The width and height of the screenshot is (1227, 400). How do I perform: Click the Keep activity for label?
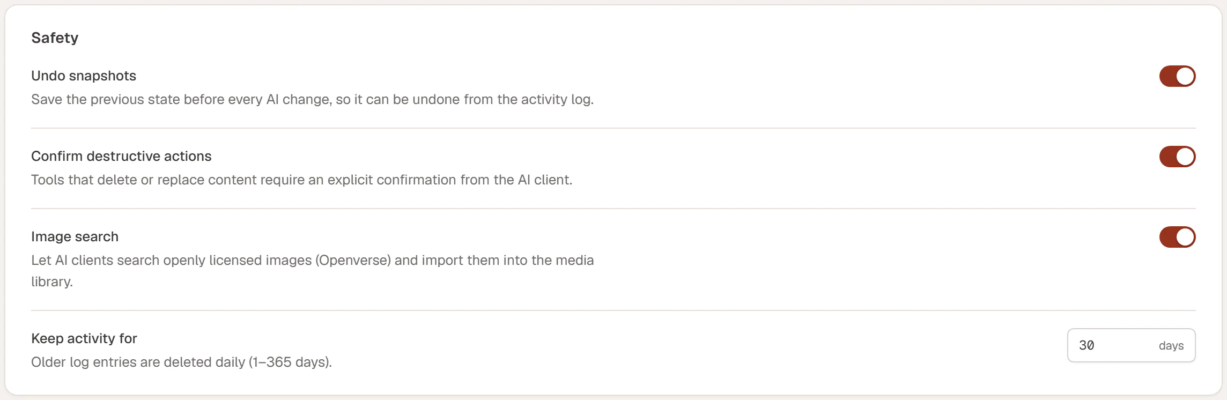click(x=84, y=338)
